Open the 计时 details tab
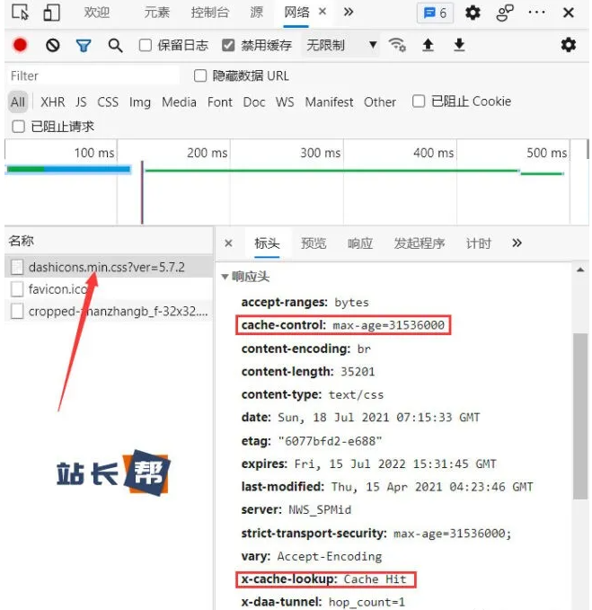 pos(479,243)
